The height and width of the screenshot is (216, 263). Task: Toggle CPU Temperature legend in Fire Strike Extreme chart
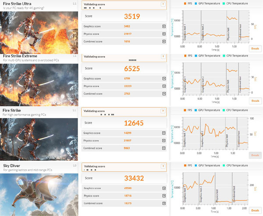click(x=235, y=56)
